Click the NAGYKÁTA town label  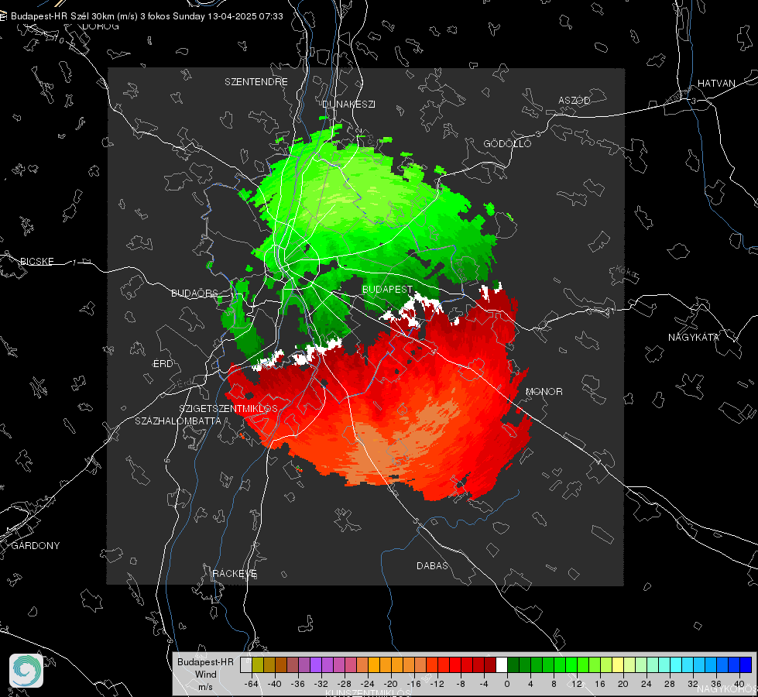pos(694,337)
